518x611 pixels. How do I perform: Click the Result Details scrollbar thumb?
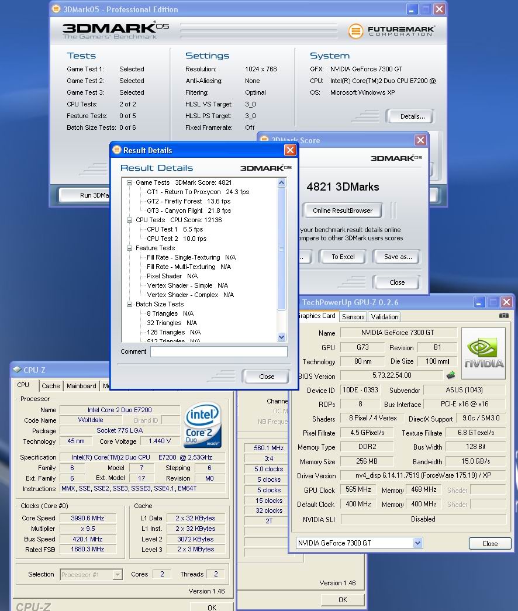281,248
